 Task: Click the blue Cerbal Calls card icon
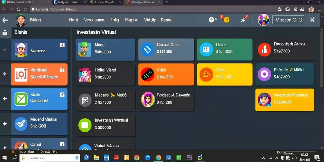click(x=147, y=50)
